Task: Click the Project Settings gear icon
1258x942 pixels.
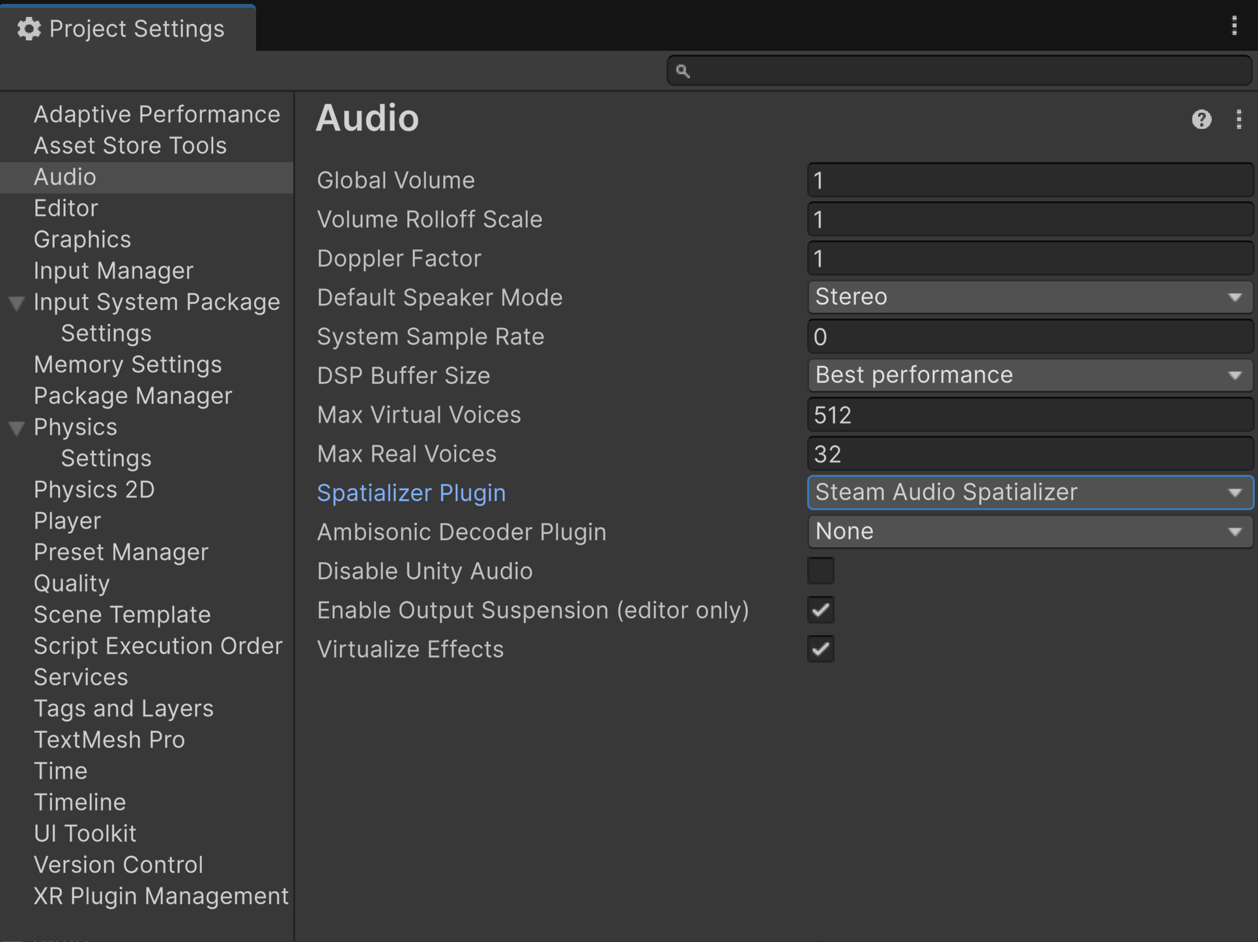Action: click(29, 29)
